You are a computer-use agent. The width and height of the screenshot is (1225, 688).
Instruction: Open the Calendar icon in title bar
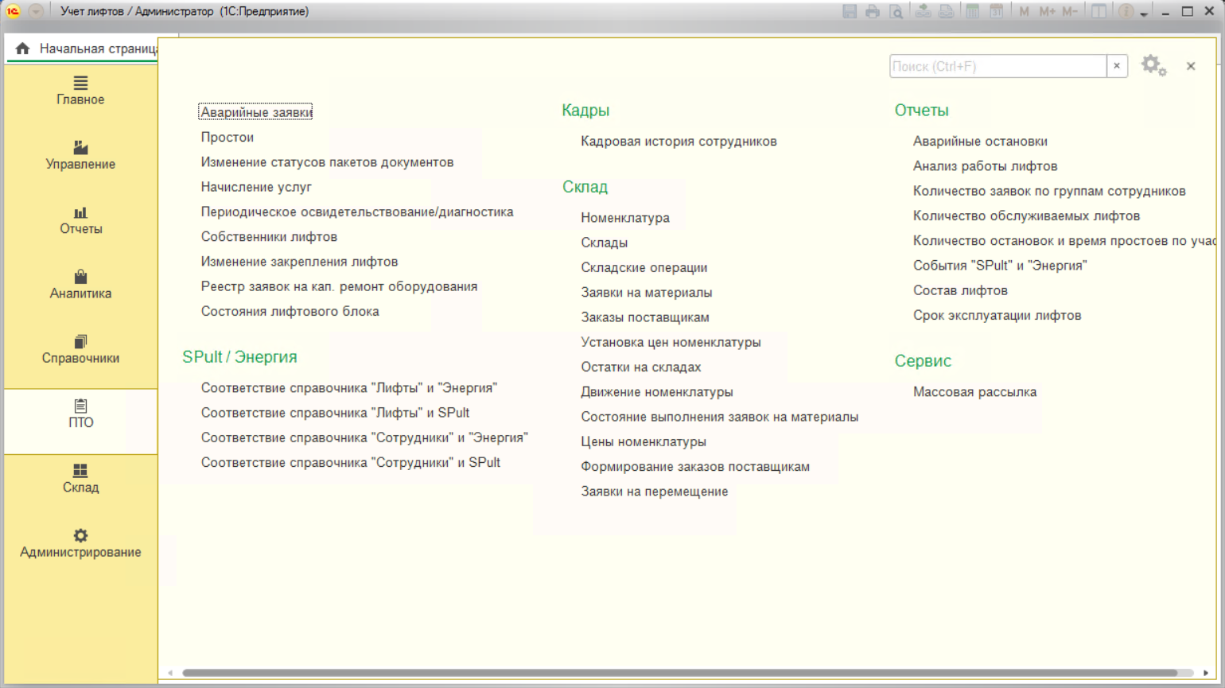click(996, 11)
